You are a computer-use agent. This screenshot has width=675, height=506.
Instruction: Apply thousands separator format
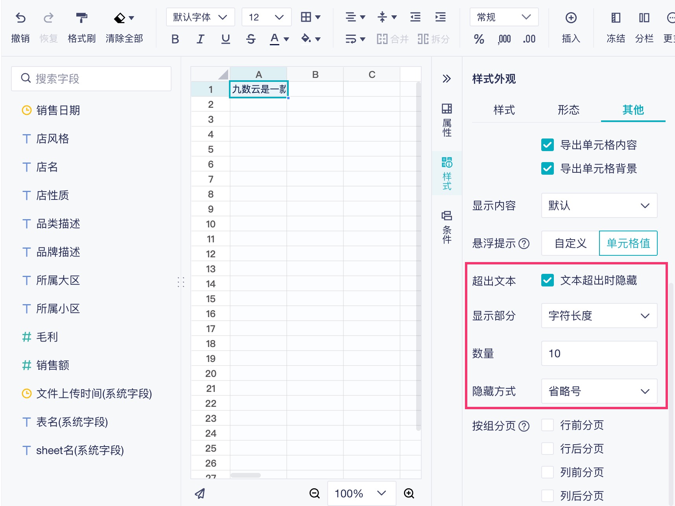tap(504, 39)
